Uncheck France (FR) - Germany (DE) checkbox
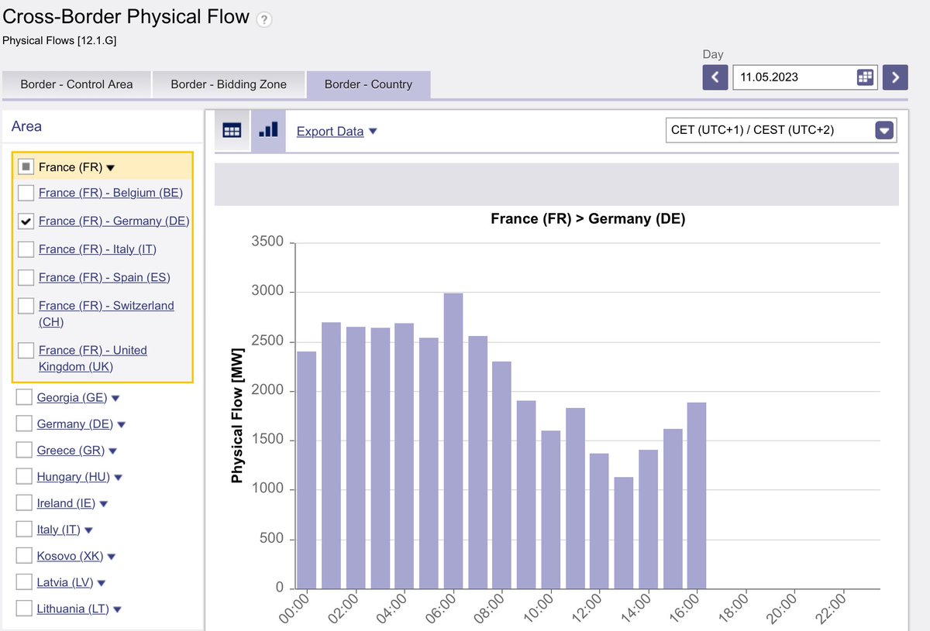This screenshot has height=631, width=930. click(x=26, y=221)
